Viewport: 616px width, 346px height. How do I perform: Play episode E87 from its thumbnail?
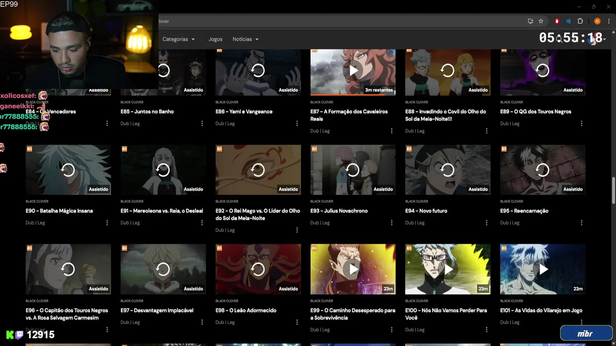point(353,71)
